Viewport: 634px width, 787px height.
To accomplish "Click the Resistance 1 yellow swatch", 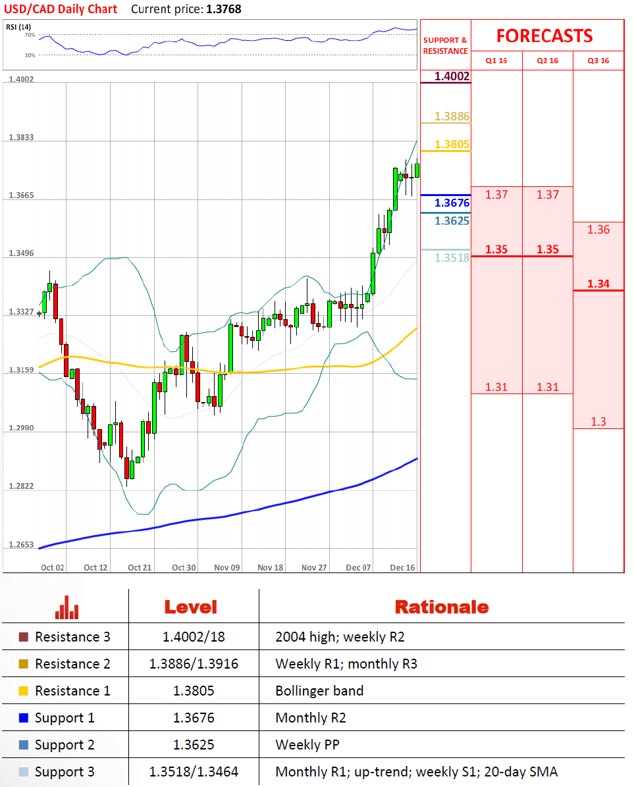I will tap(24, 691).
